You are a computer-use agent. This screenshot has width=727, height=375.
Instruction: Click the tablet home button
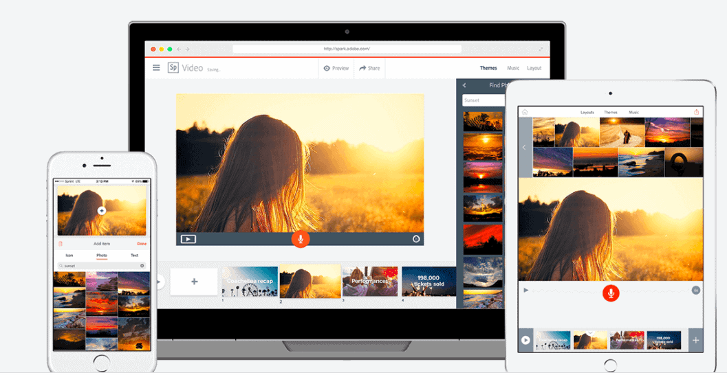611,365
